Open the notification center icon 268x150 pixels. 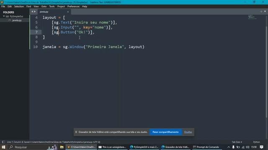[x=261, y=147]
